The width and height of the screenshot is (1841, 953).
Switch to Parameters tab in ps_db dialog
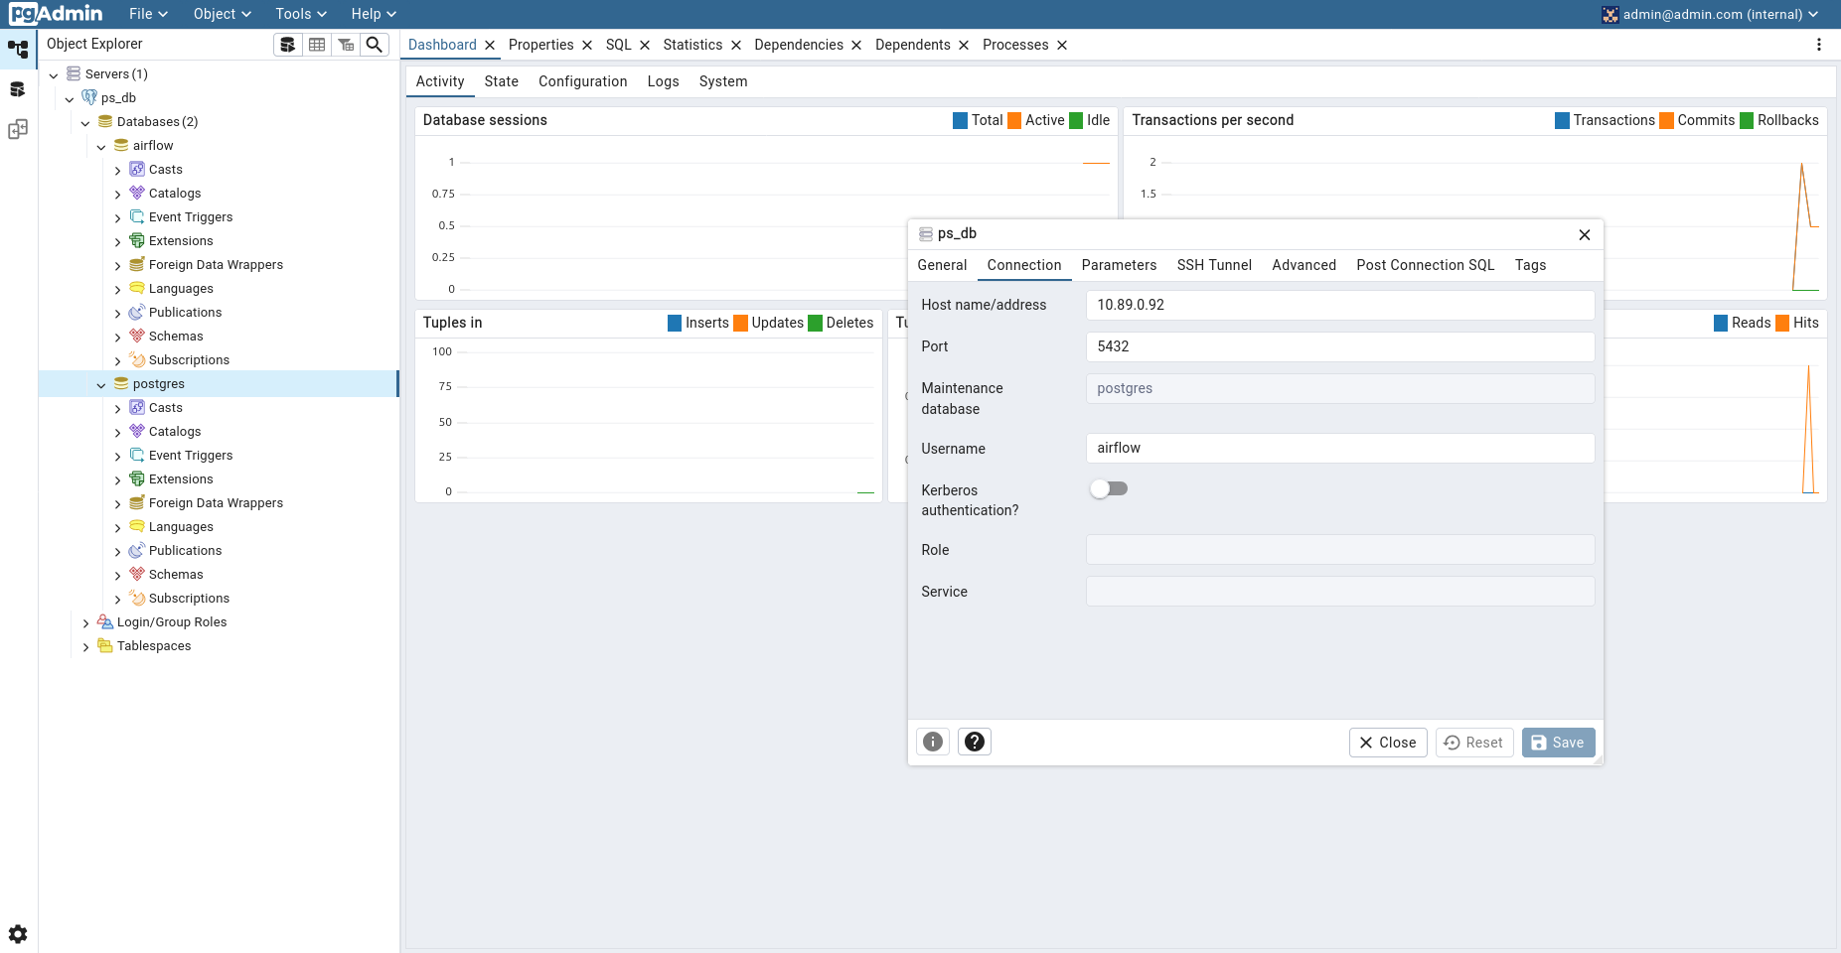(x=1119, y=265)
